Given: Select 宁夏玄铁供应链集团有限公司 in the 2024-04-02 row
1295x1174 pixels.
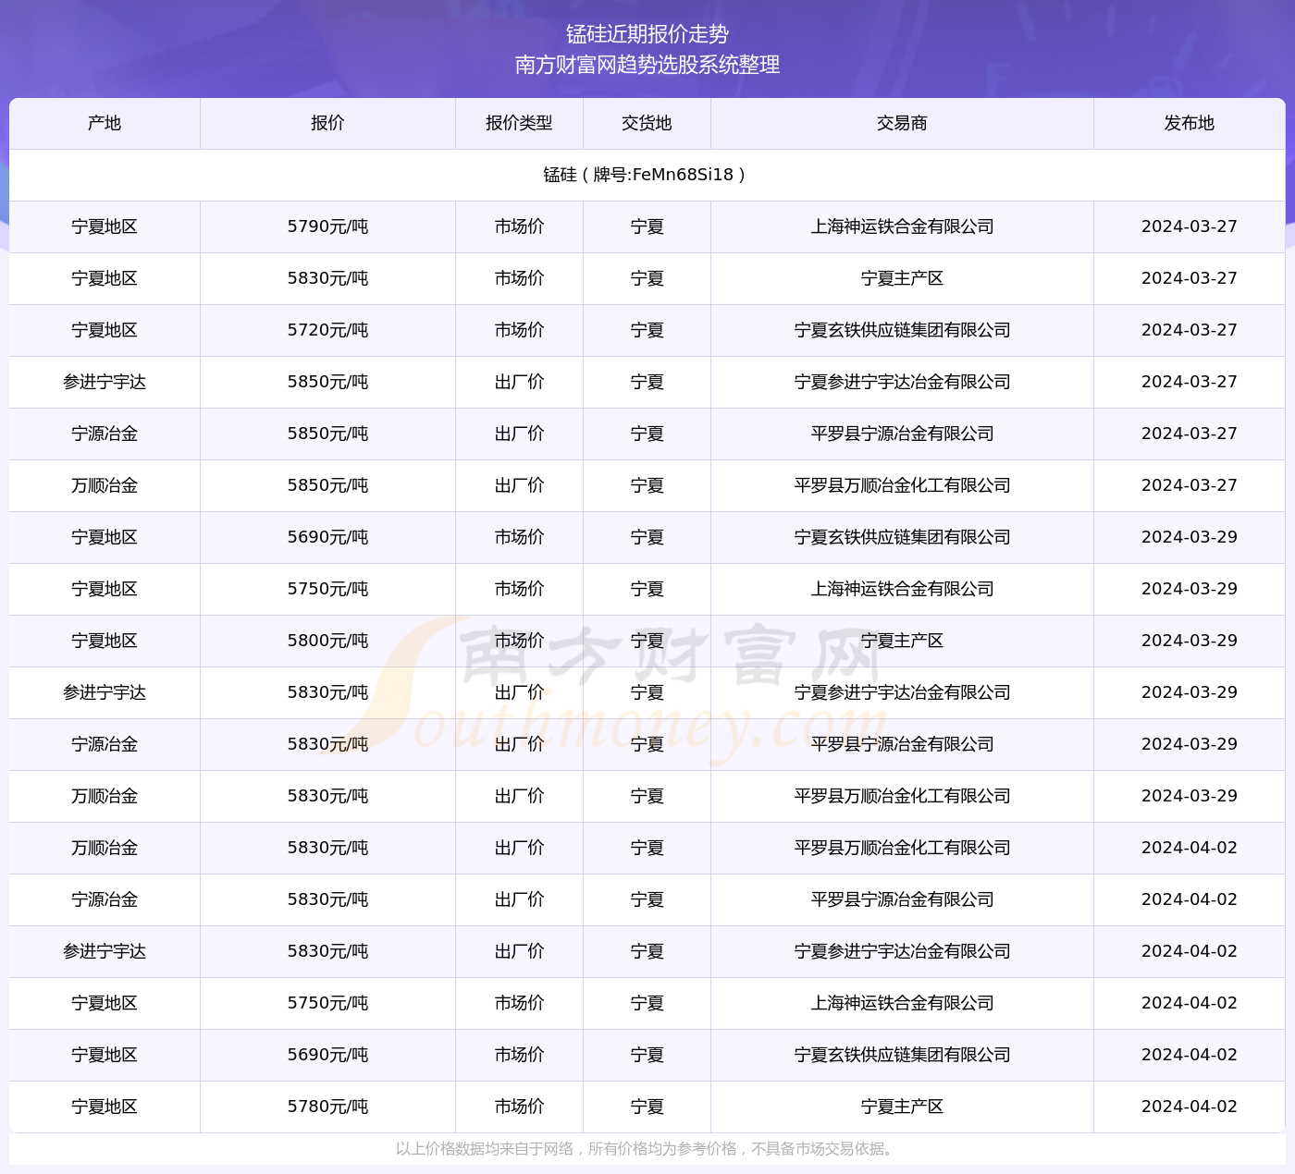Looking at the screenshot, I should 902,1055.
